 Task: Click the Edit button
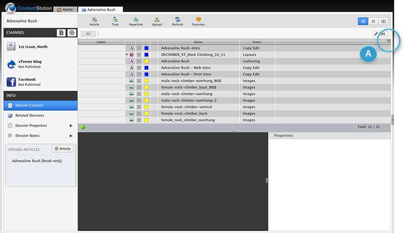[381, 33]
